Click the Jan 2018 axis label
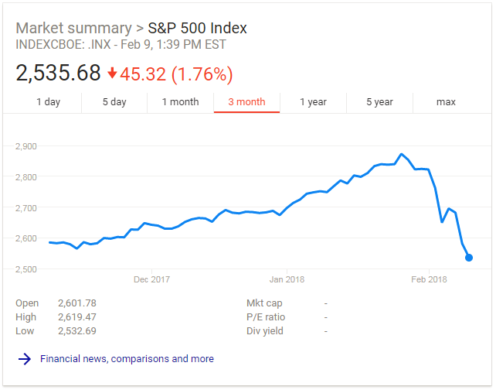 coord(287,279)
